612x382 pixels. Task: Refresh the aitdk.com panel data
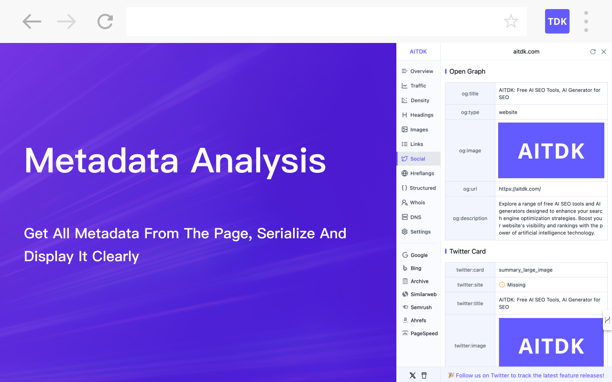[x=593, y=52]
